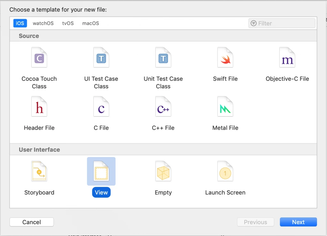Click the Previous button
The width and height of the screenshot is (327, 236).
(x=255, y=222)
